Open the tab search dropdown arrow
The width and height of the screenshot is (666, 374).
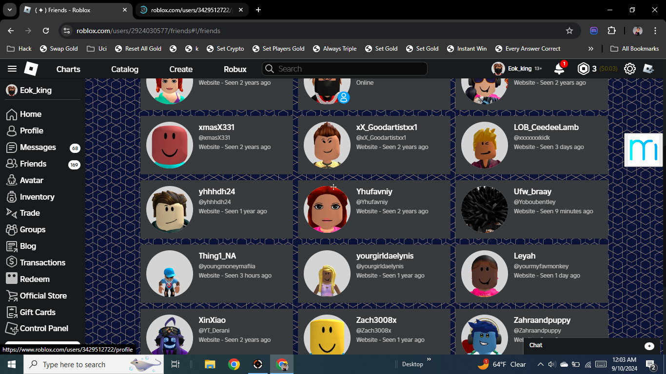point(9,10)
